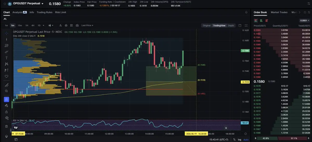Image resolution: width=312 pixels, height=142 pixels.
Task: Open the Analysis AI tab
Action: [x=19, y=12]
